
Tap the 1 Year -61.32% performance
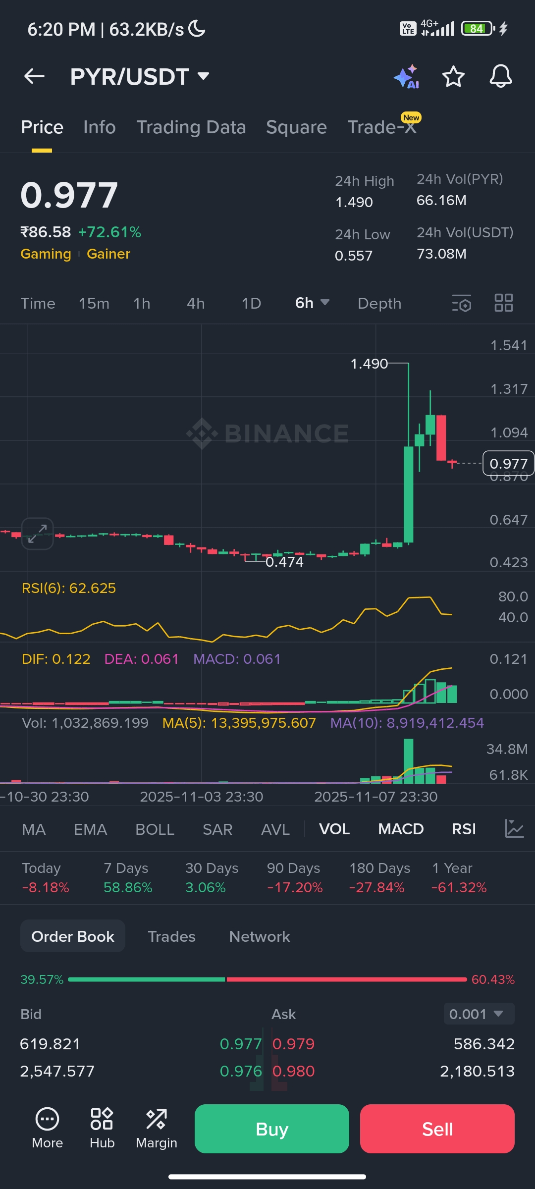pos(459,877)
